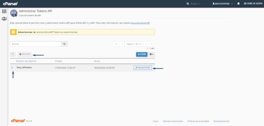Click Cierre de sesión to log out
This screenshot has width=264, height=126.
tap(253, 3)
